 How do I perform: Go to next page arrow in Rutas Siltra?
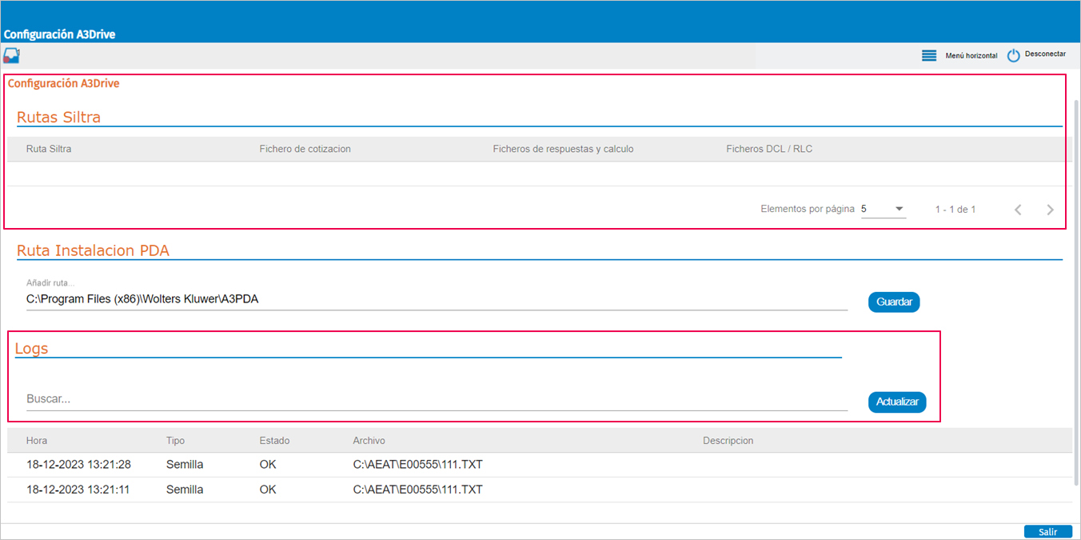click(x=1051, y=210)
